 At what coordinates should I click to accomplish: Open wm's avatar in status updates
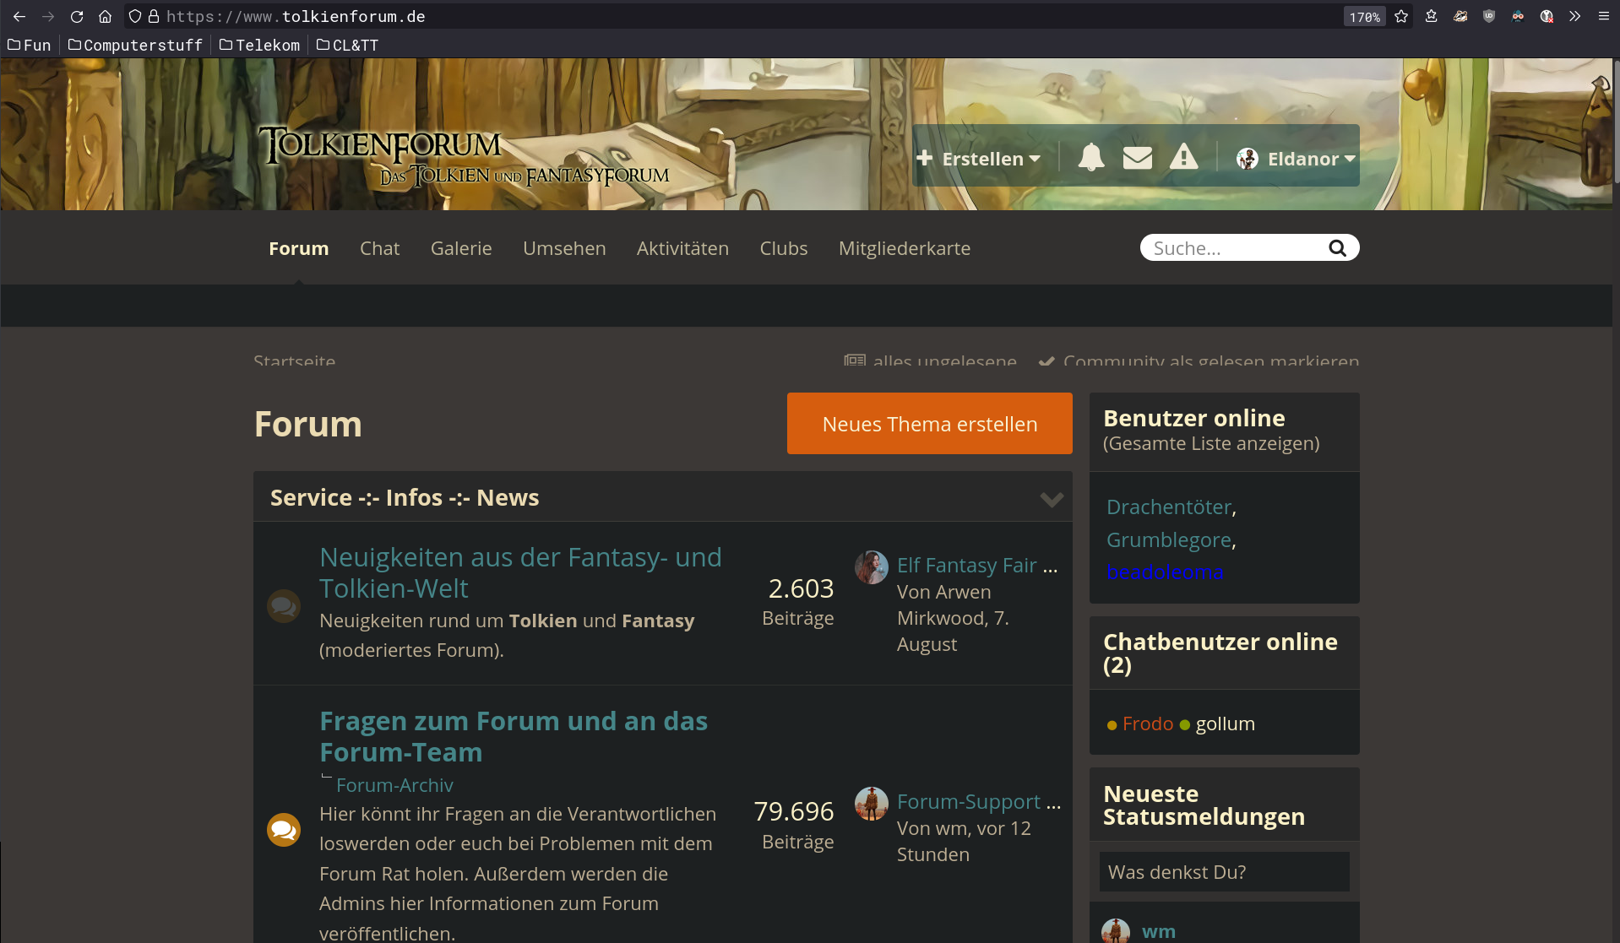1116,931
